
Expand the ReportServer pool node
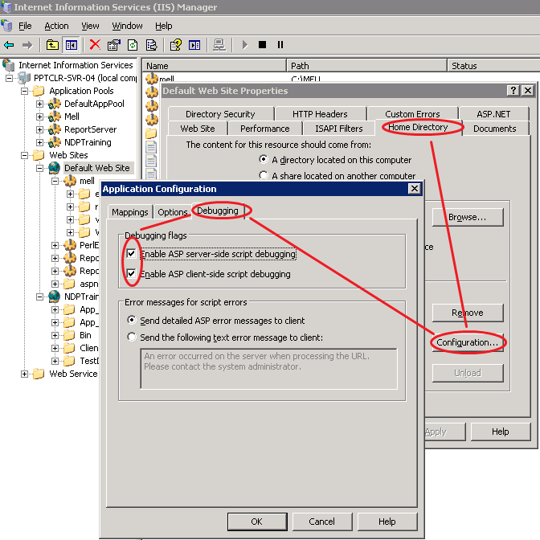(39, 129)
